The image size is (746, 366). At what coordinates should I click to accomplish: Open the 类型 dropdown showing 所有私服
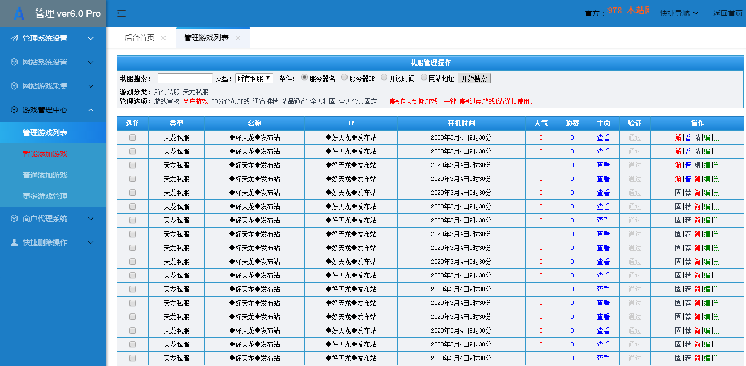pos(254,79)
